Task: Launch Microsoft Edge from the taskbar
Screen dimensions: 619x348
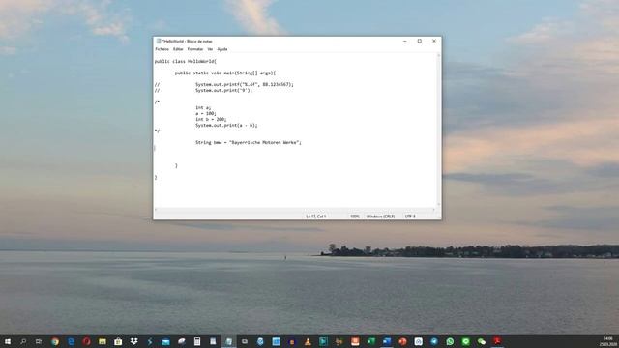Action: pyautogui.click(x=71, y=341)
